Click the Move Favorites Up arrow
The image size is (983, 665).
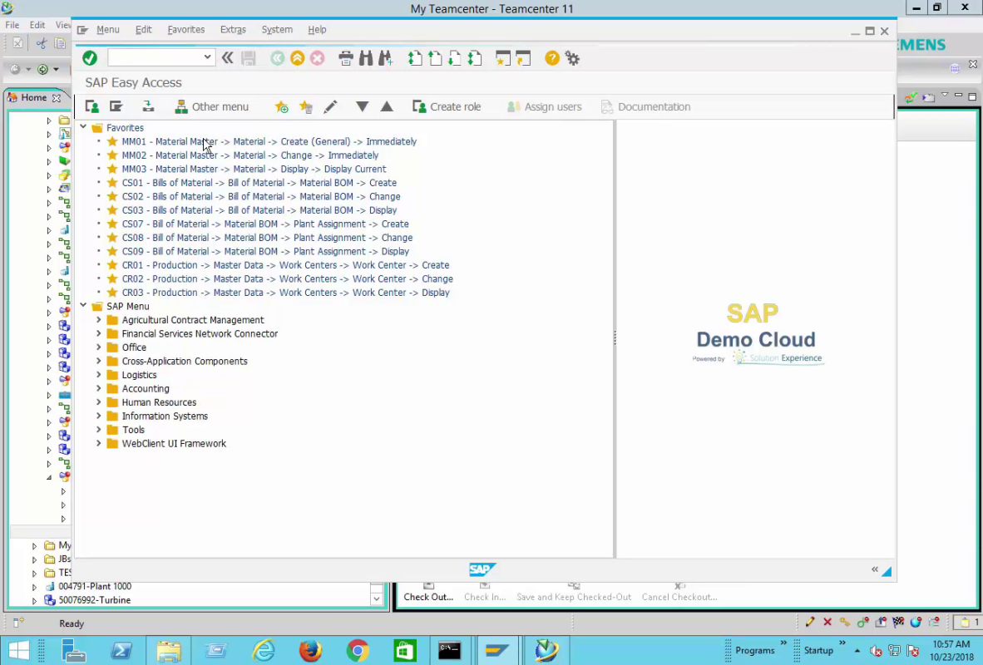(387, 106)
